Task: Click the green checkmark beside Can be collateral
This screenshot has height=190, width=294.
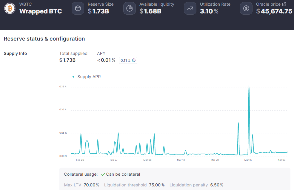Action: click(103, 174)
